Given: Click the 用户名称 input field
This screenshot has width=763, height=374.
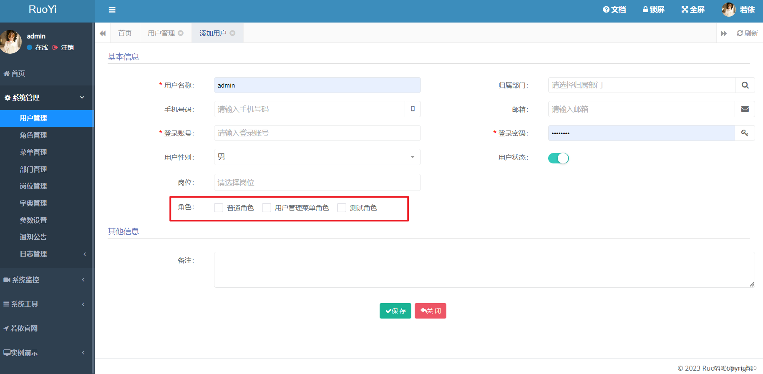Looking at the screenshot, I should [317, 85].
